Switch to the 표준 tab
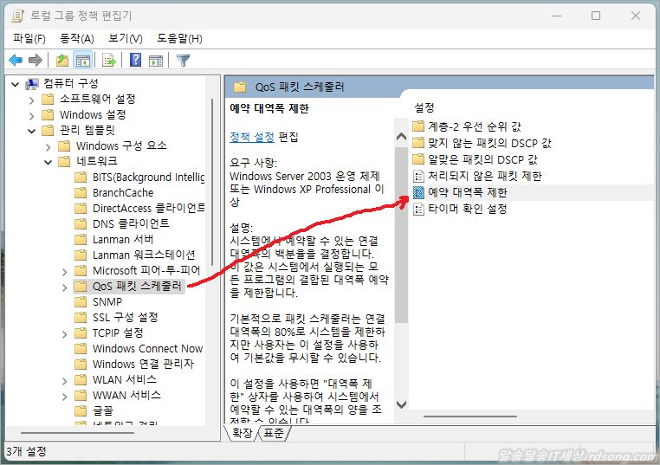Viewport: 660px width, 465px height. [275, 433]
